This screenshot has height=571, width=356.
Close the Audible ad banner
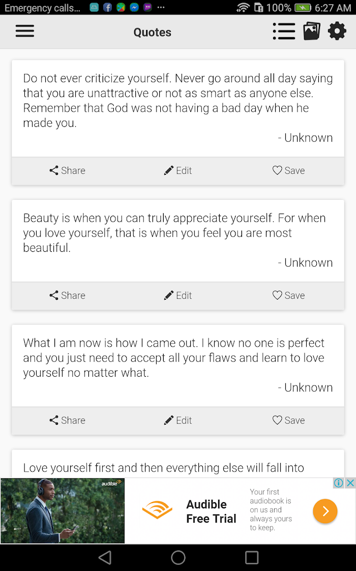pos(350,483)
